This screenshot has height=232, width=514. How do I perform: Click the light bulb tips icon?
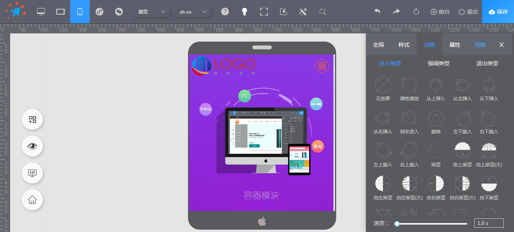click(x=245, y=12)
